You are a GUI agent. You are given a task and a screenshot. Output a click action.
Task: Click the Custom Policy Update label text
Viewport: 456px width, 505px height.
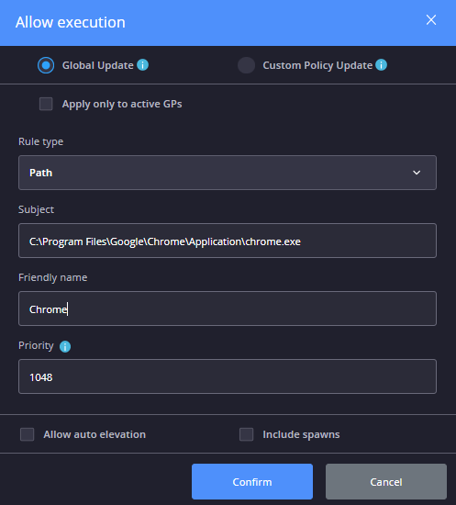[317, 65]
